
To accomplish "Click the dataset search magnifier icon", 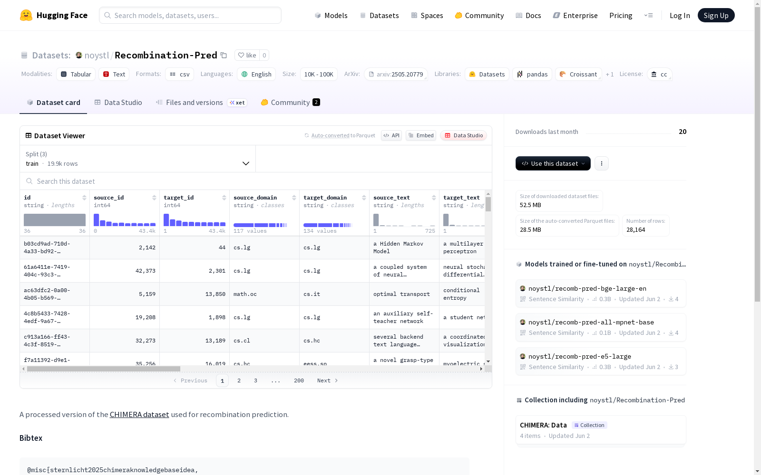I will [29, 181].
